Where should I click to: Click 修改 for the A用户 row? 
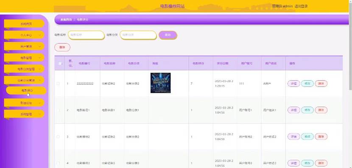307,84
